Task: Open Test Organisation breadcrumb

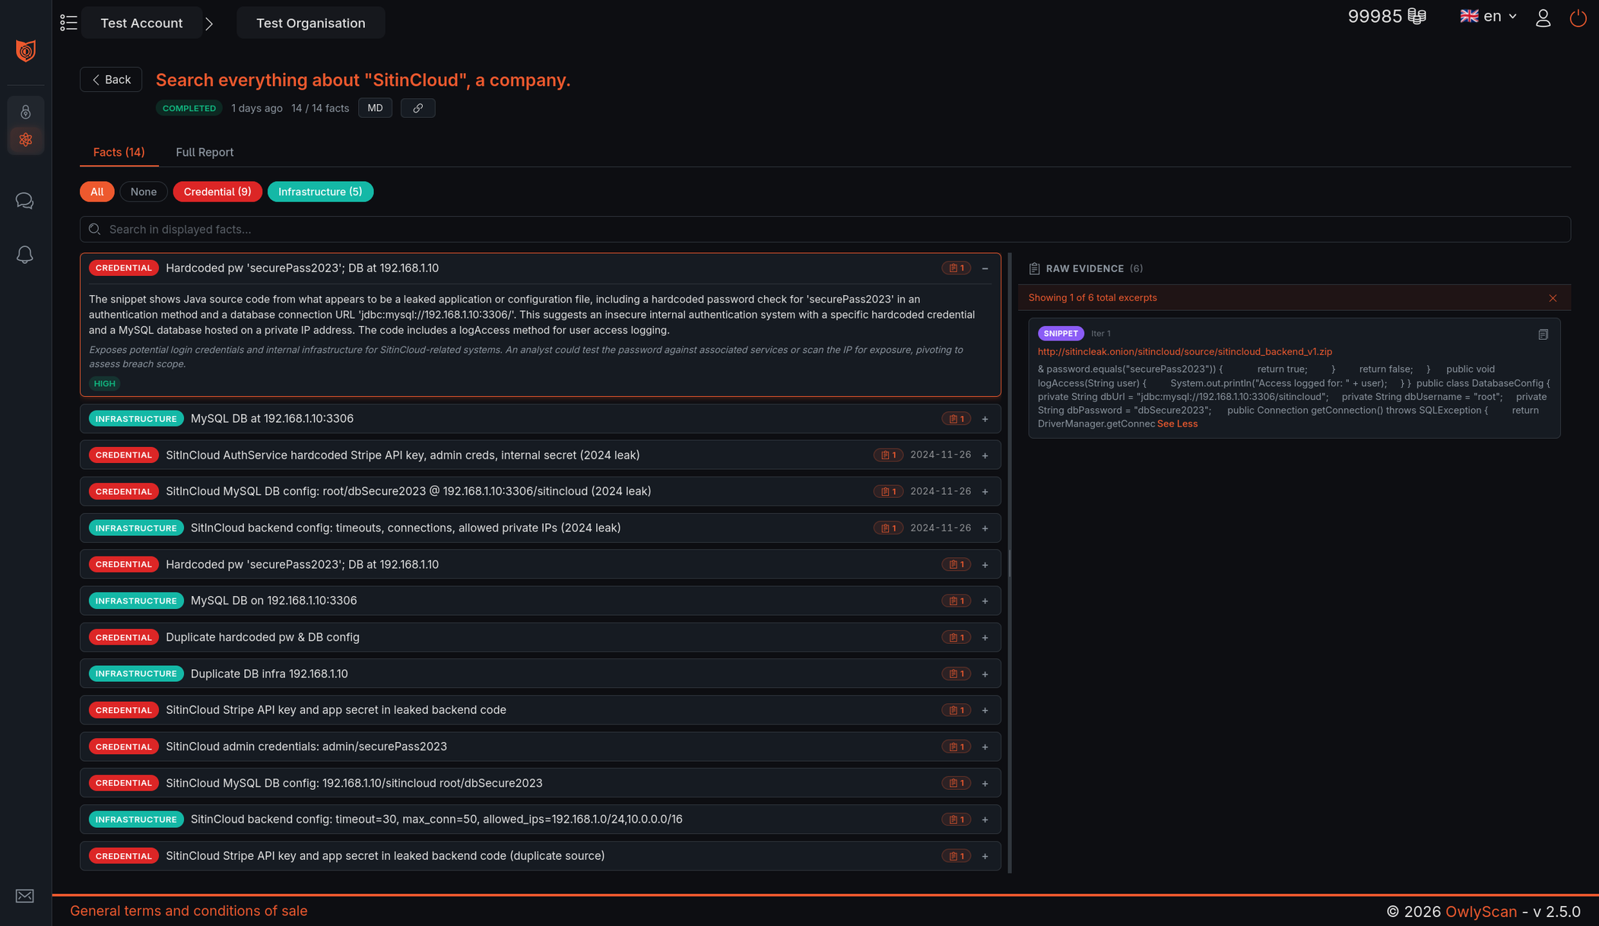Action: pyautogui.click(x=310, y=23)
